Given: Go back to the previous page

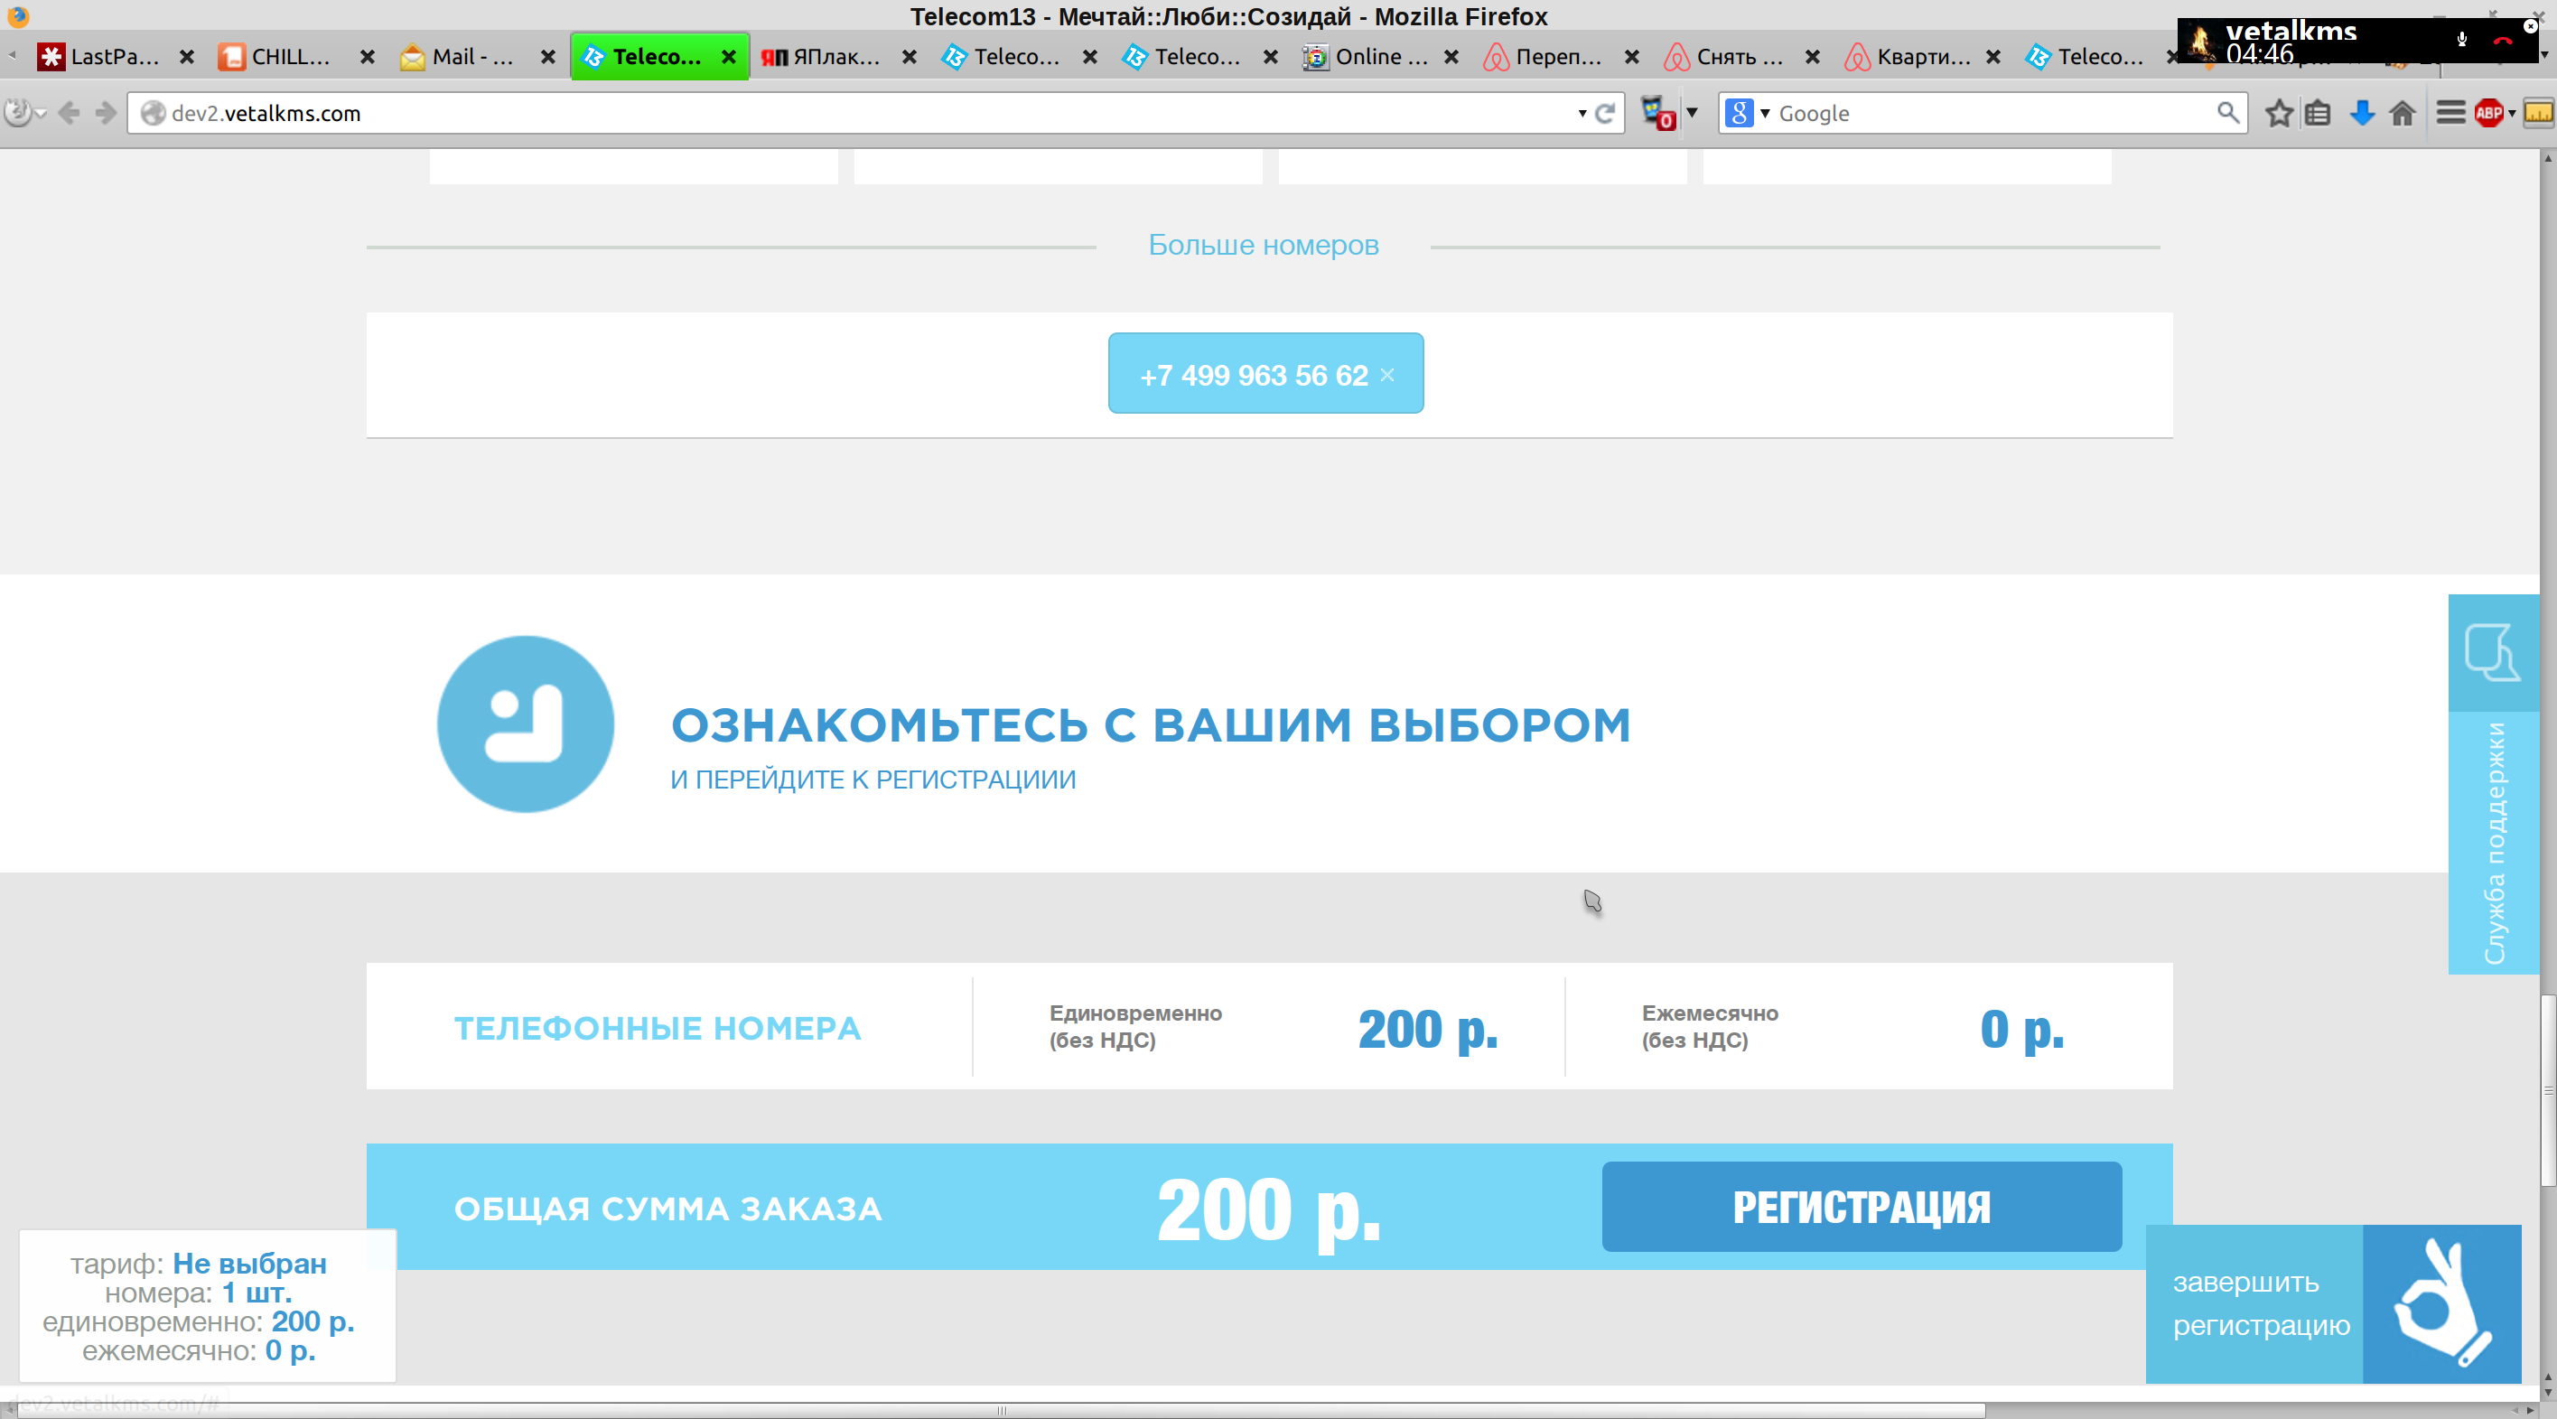Looking at the screenshot, I should pyautogui.click(x=69, y=112).
